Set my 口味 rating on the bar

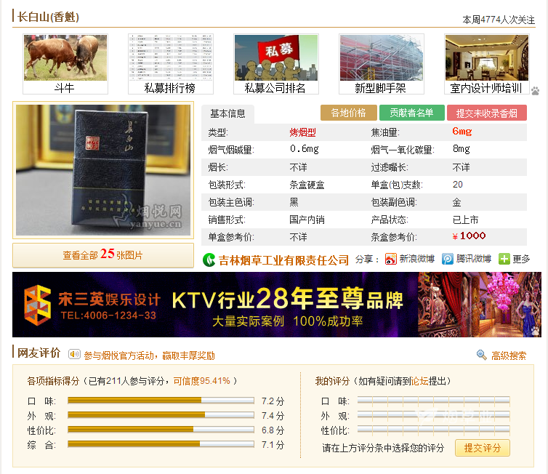point(433,401)
